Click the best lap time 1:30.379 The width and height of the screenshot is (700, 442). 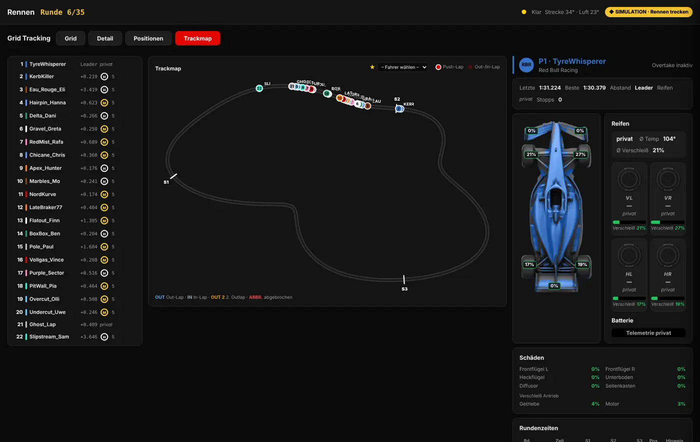(x=594, y=87)
